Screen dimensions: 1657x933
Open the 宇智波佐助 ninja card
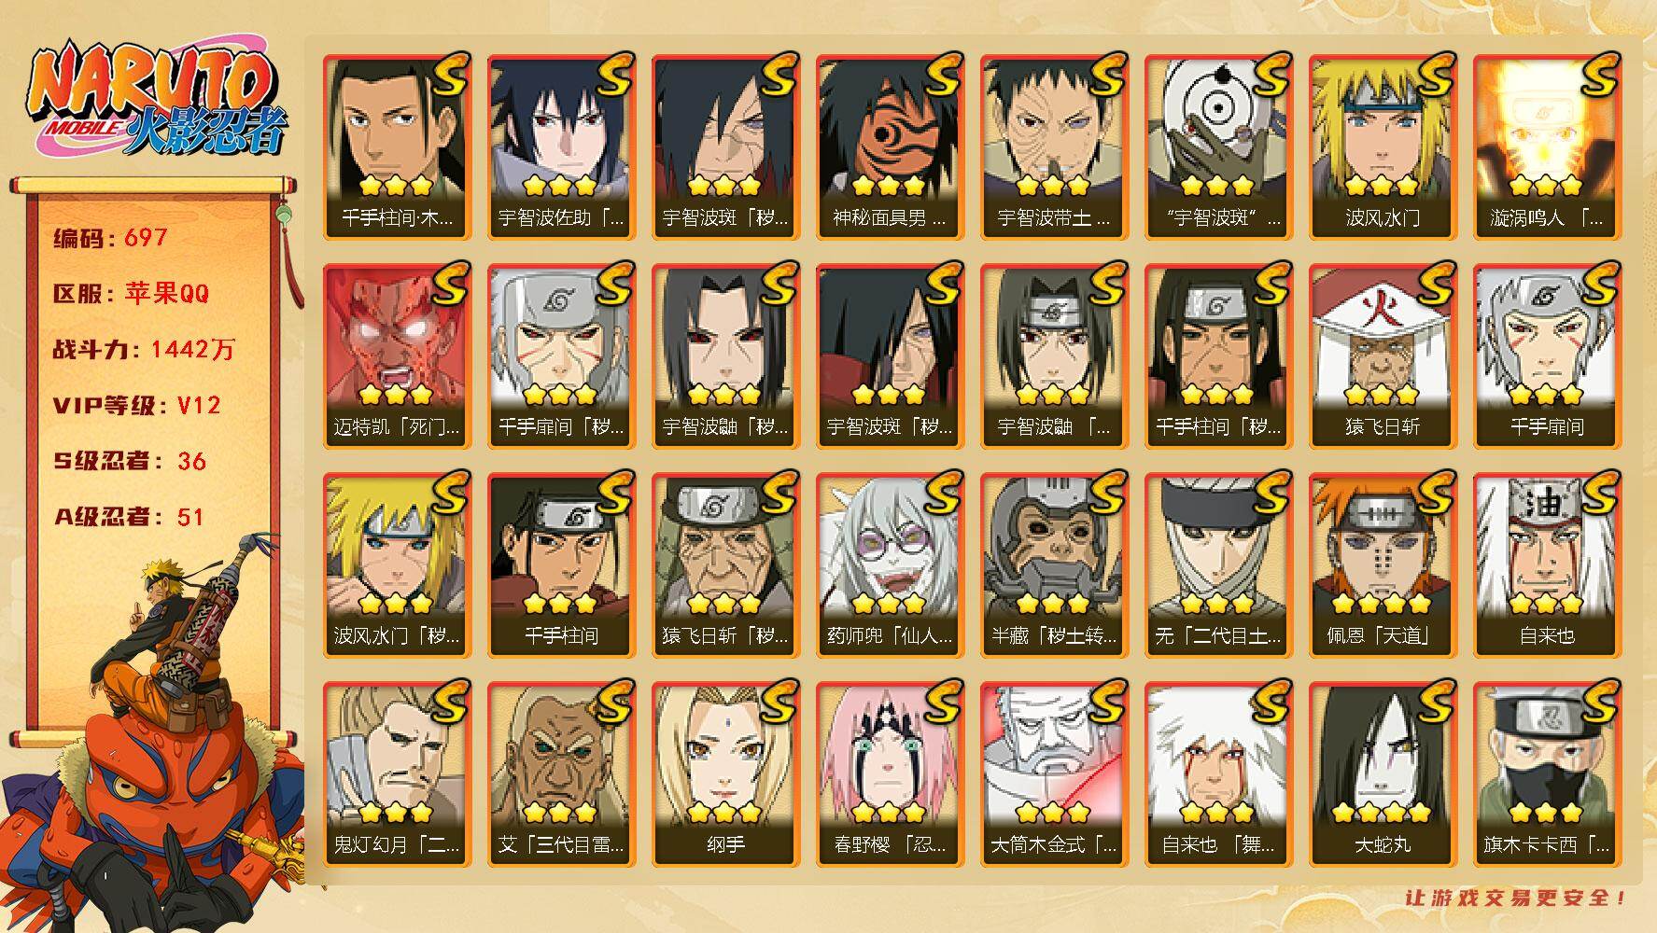point(561,147)
